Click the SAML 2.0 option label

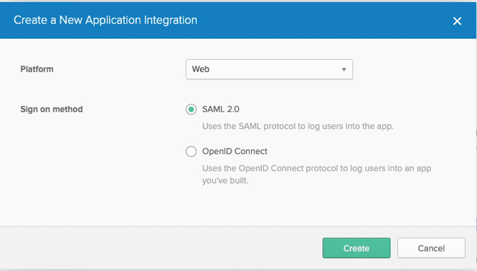221,110
